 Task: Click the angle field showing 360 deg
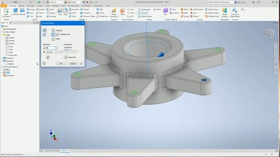pyautogui.click(x=50, y=52)
